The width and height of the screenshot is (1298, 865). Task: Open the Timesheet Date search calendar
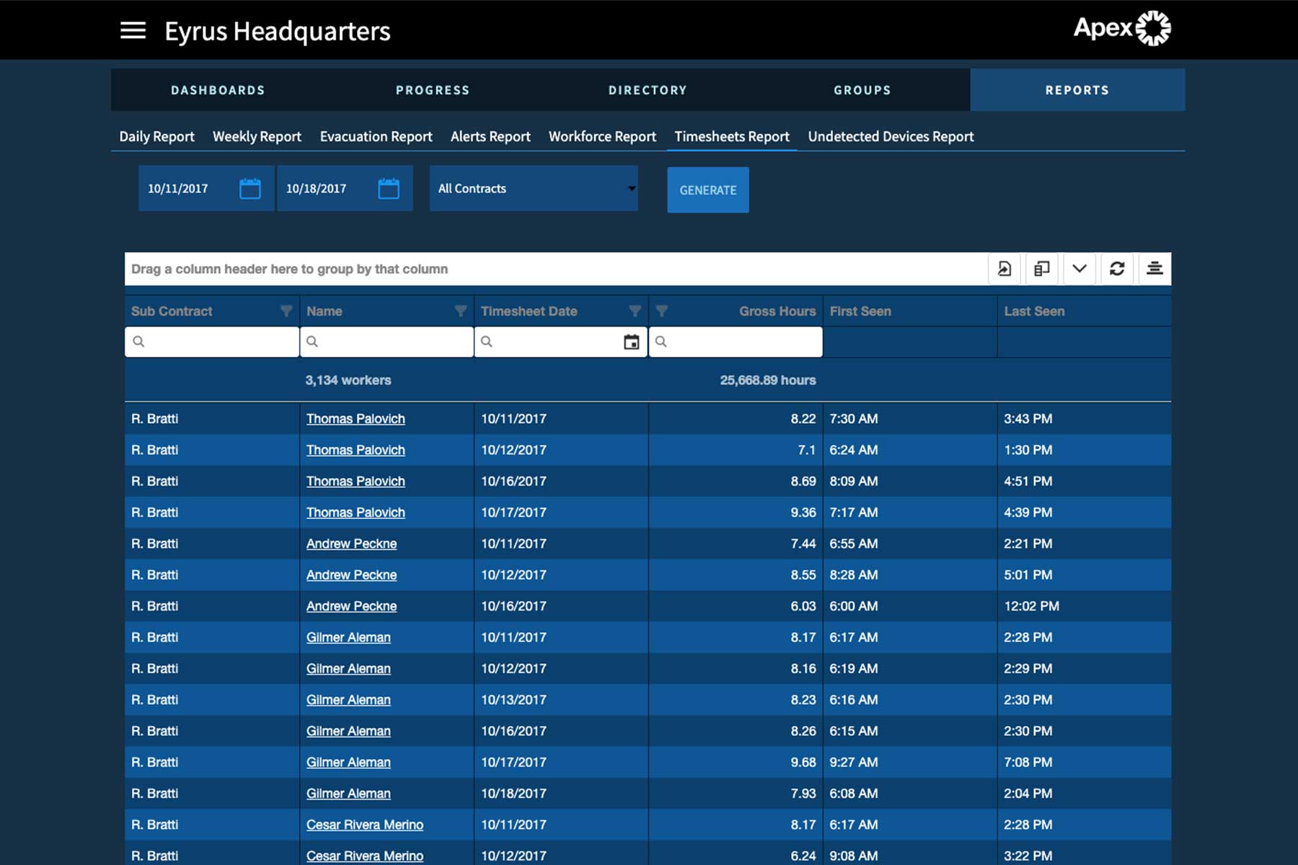(x=632, y=342)
